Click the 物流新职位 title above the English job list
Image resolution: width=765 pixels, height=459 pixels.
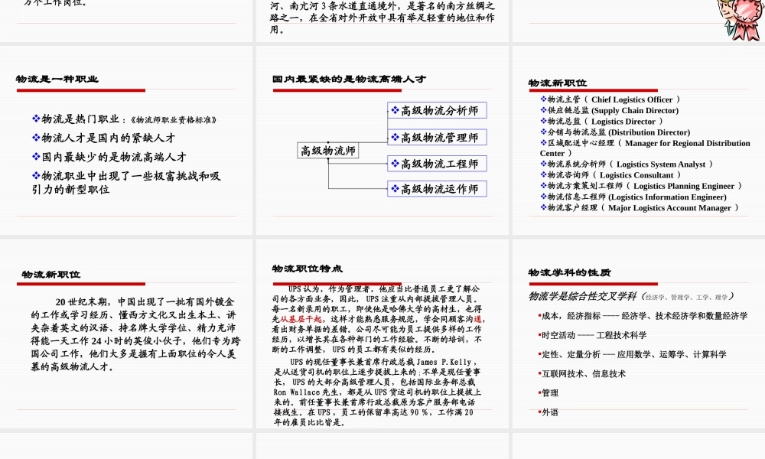click(x=557, y=83)
